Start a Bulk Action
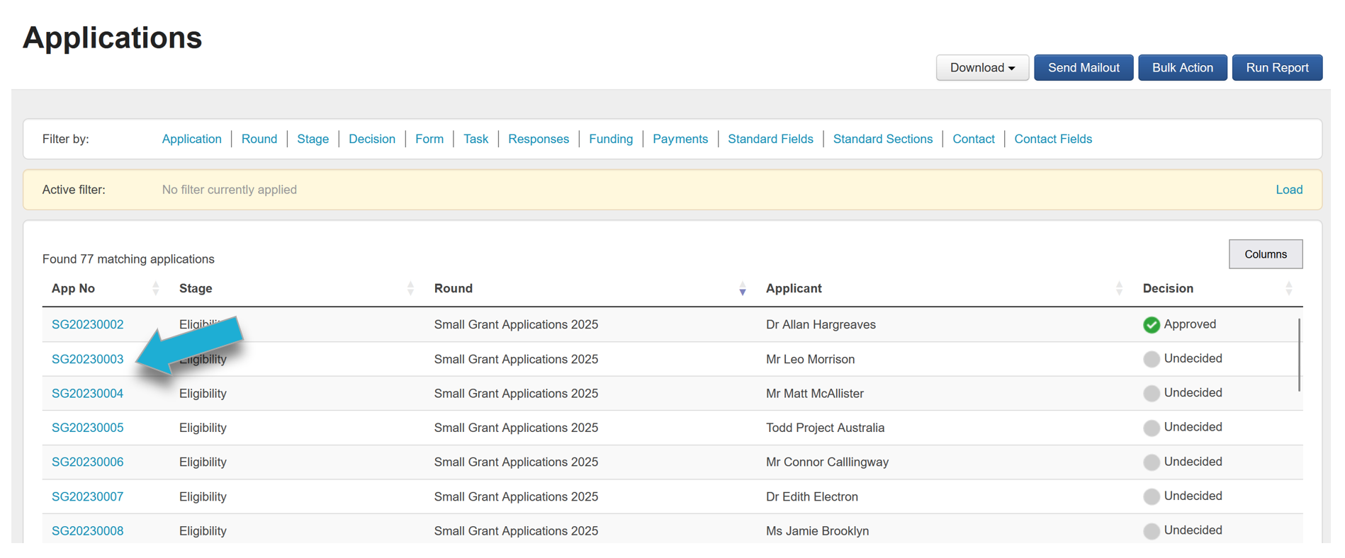Screen dimensions: 1345x558 click(x=1182, y=68)
